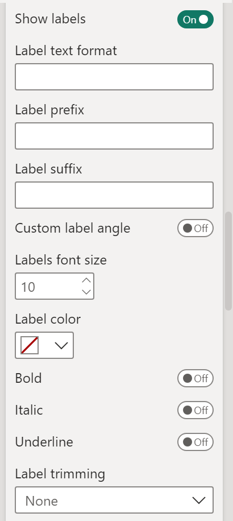Enable the Custom label angle toggle
Screen dimensions: 233x521
(x=195, y=228)
